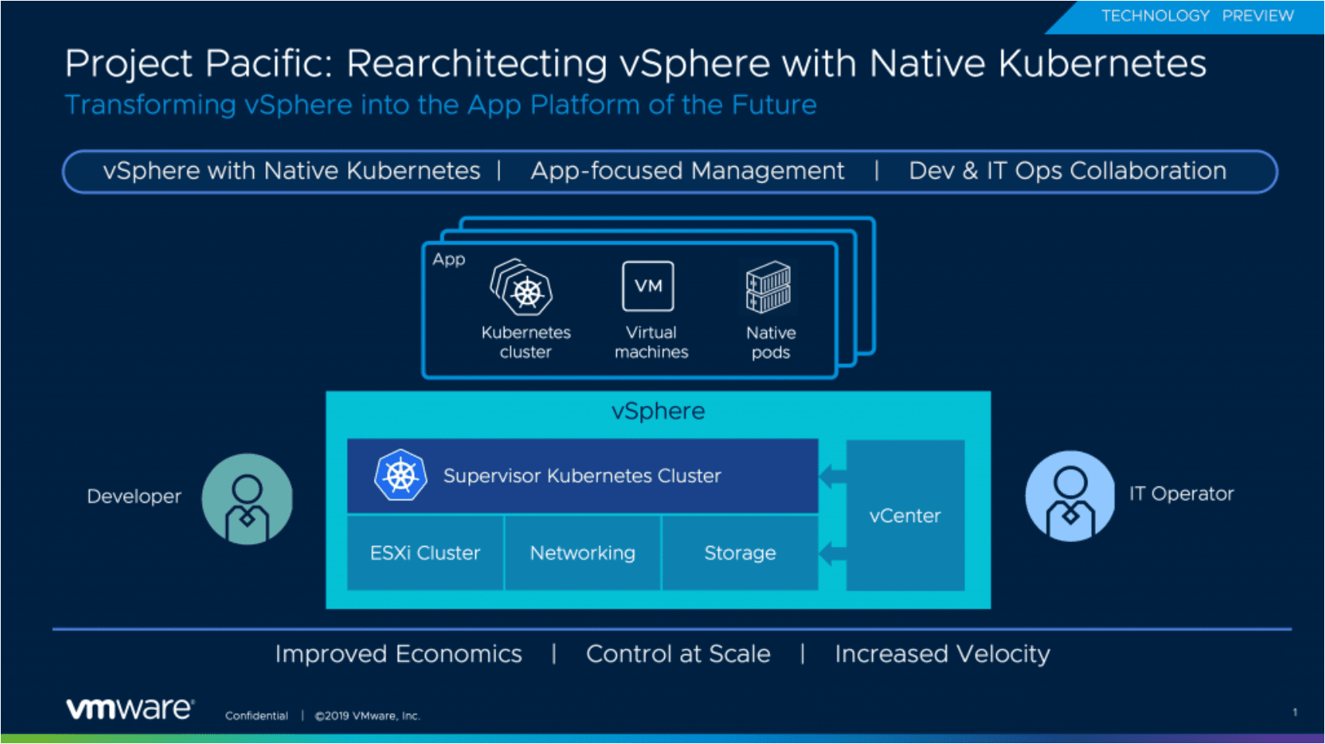This screenshot has height=744, width=1325.
Task: Click the arrow from vCenter to Supervisor cluster
Action: point(833,476)
